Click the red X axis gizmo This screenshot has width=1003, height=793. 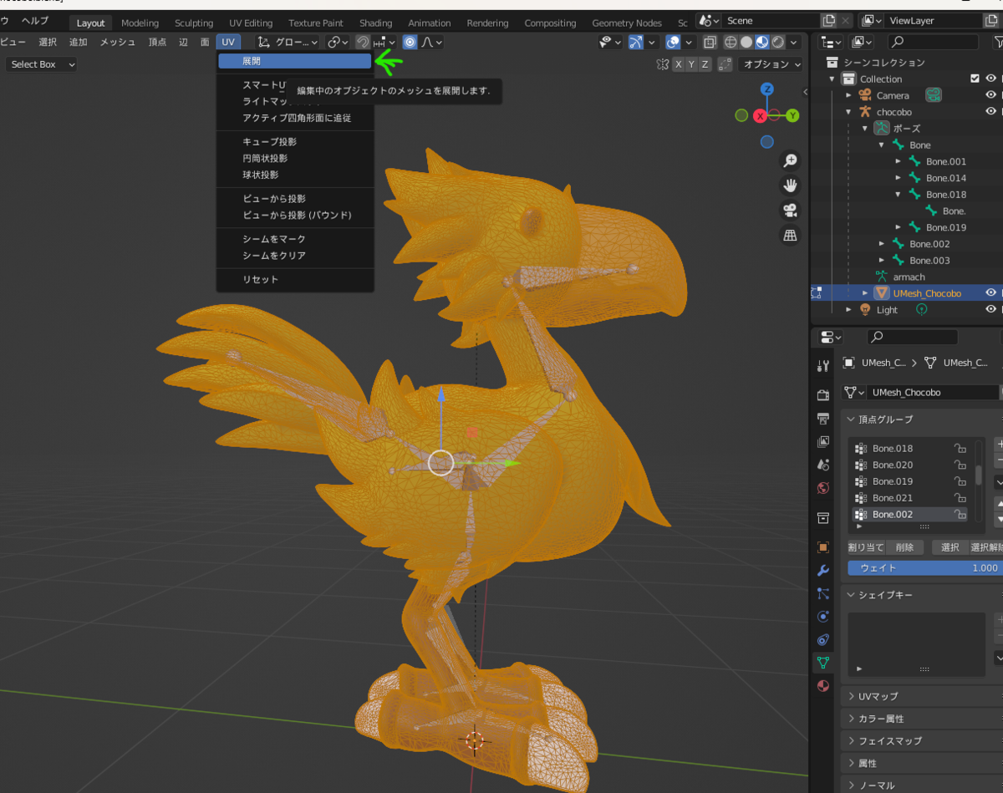click(x=761, y=115)
